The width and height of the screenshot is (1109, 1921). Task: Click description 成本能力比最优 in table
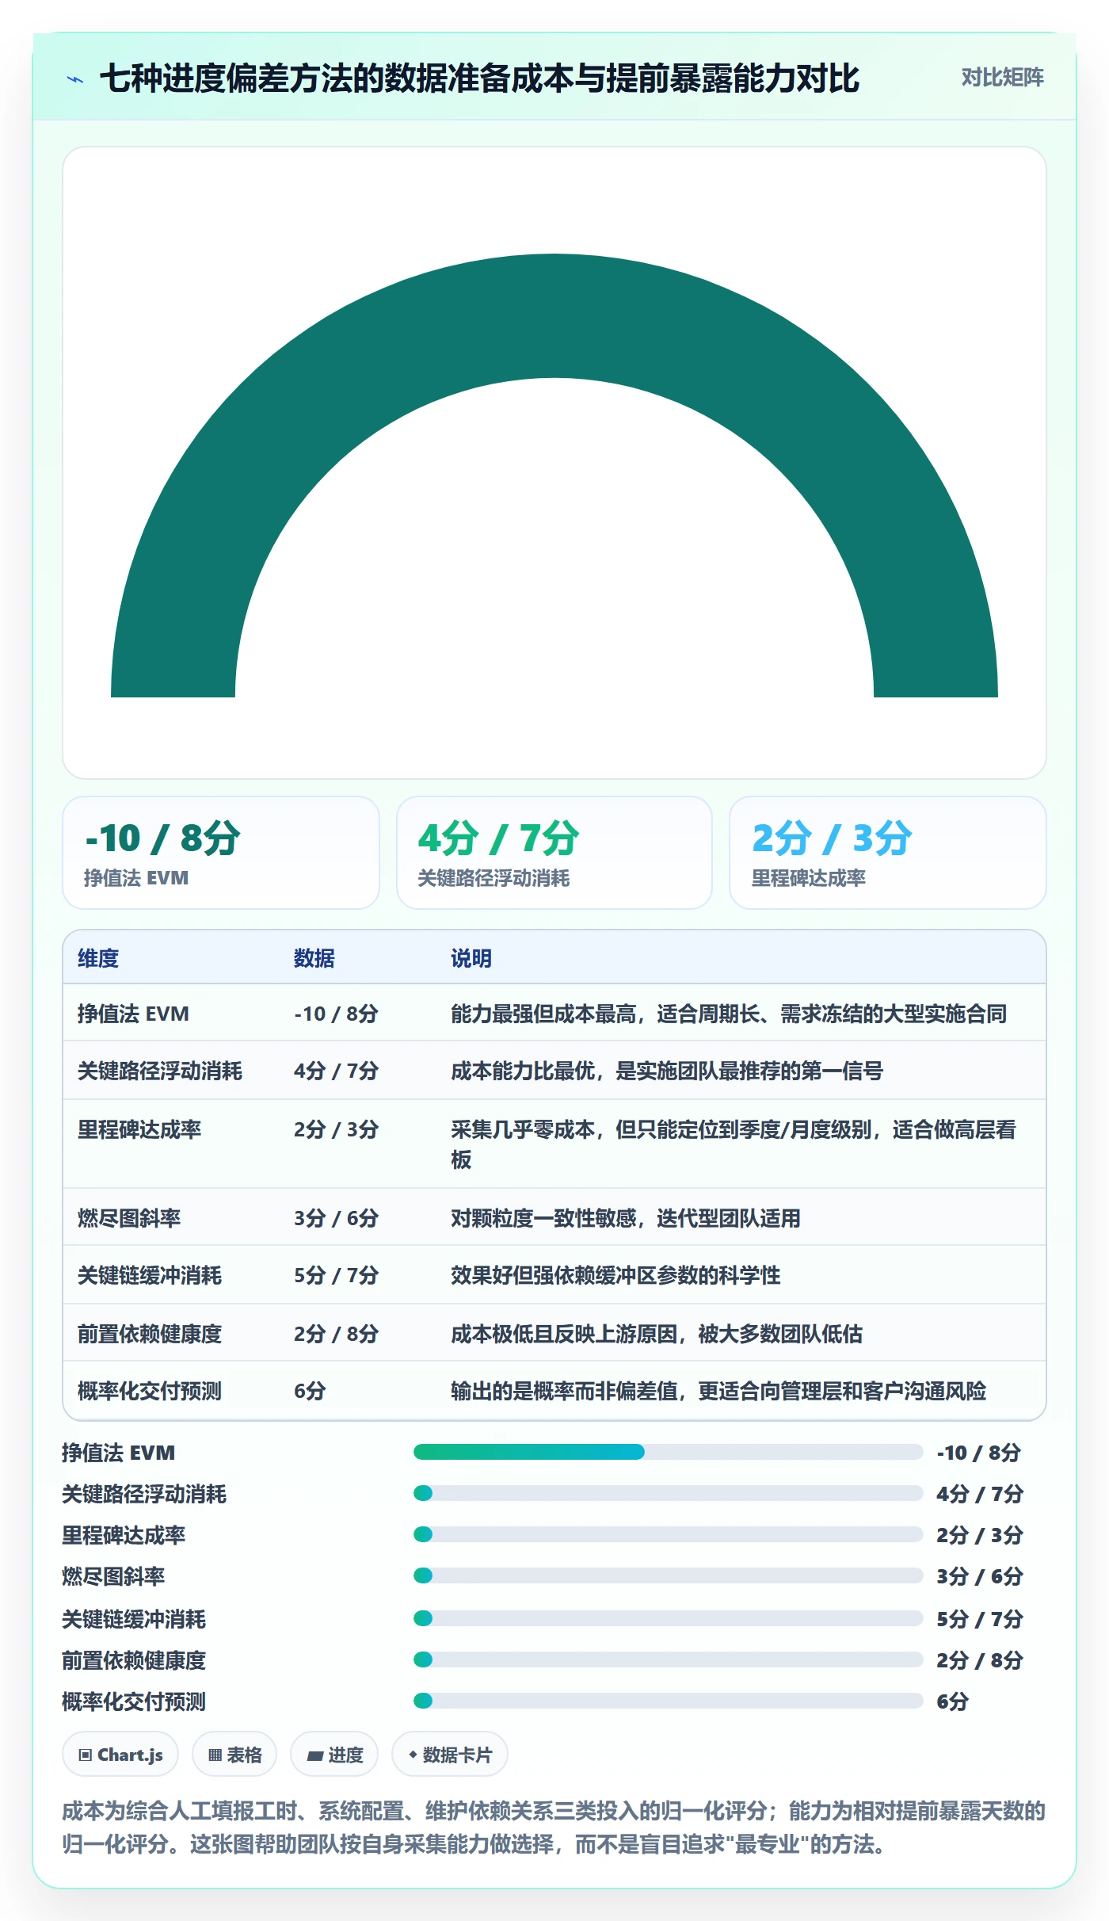[x=667, y=1071]
